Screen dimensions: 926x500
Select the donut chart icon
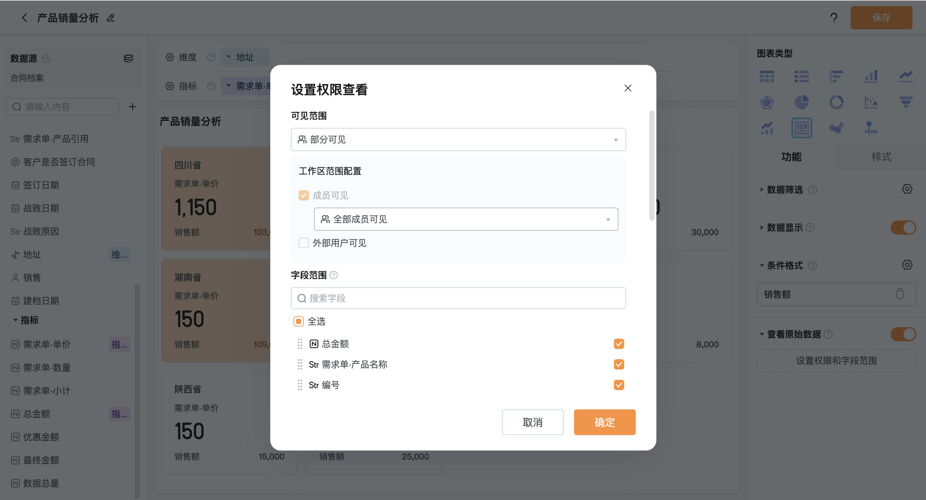click(x=837, y=102)
